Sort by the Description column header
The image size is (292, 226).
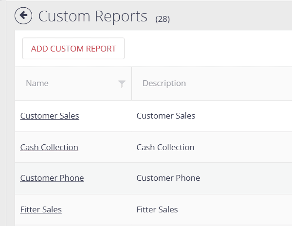pos(164,83)
